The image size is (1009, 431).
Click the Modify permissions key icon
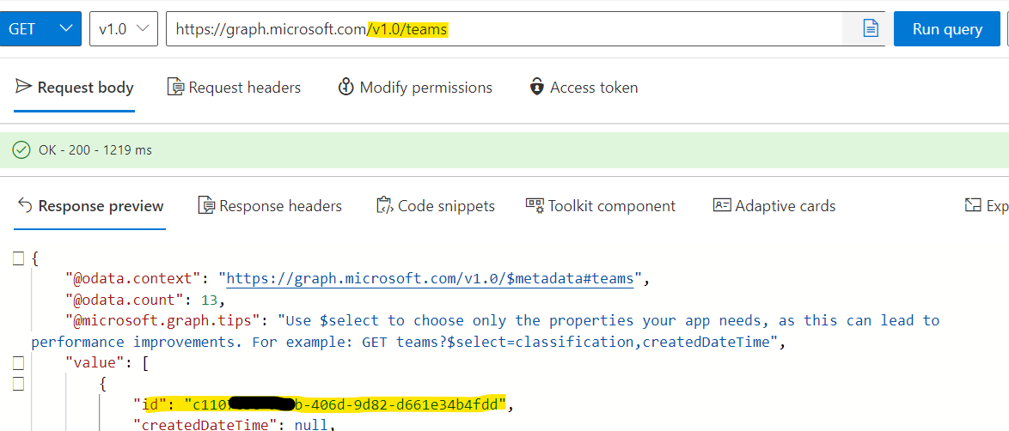(346, 87)
